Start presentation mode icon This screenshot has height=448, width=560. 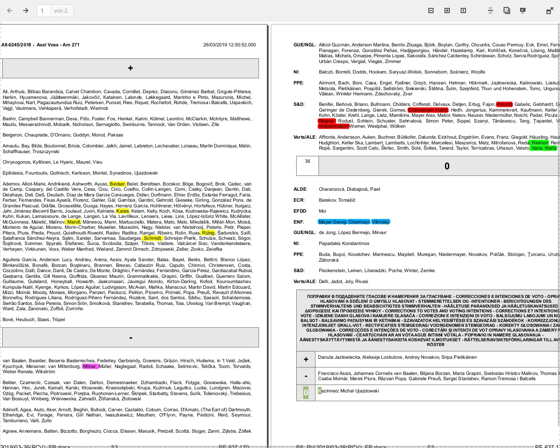click(x=523, y=10)
